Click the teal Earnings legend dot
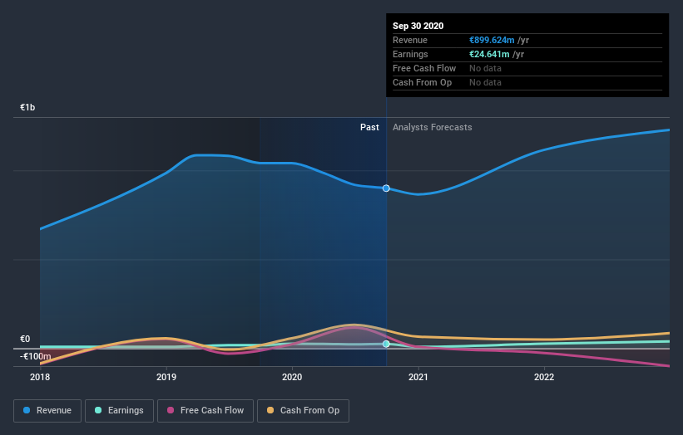The width and height of the screenshot is (683, 435). (98, 410)
